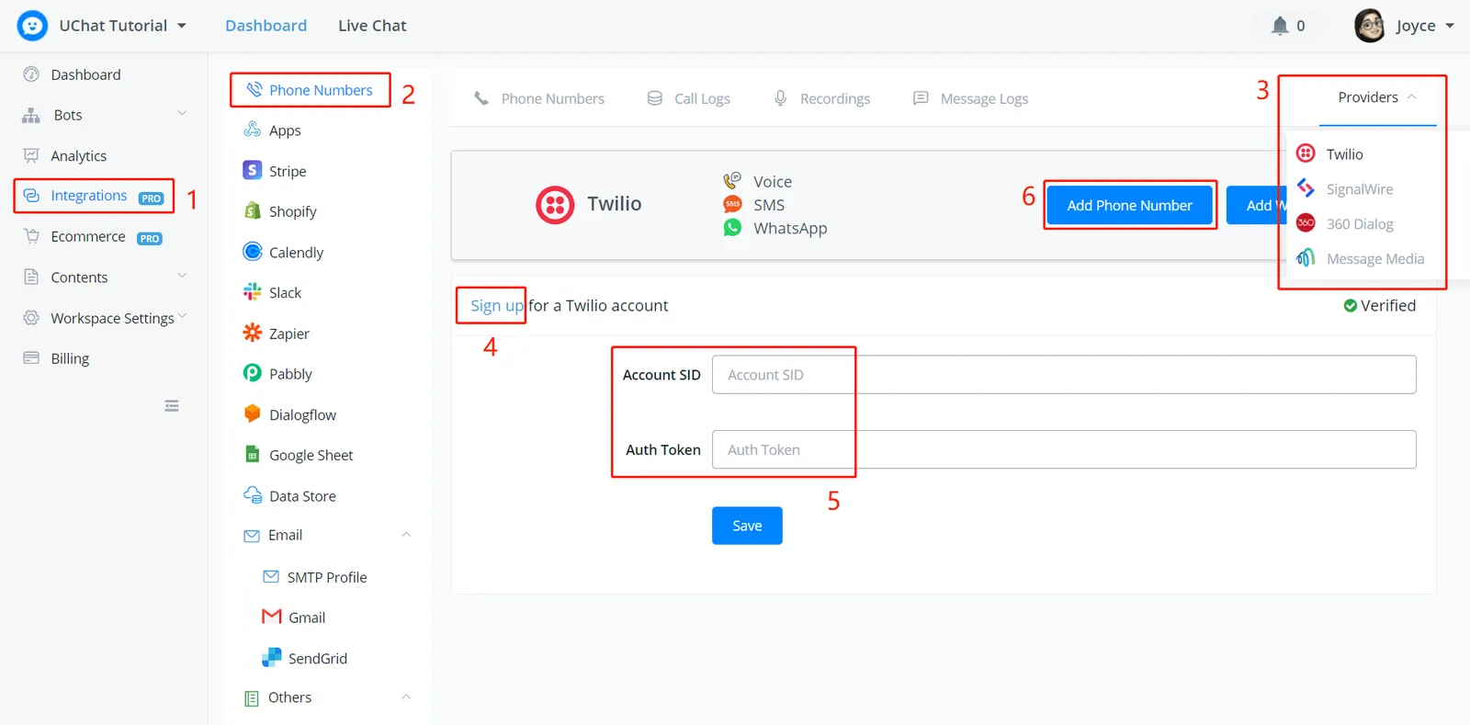Click the Calendly icon
Image resolution: width=1470 pixels, height=725 pixels.
(252, 252)
